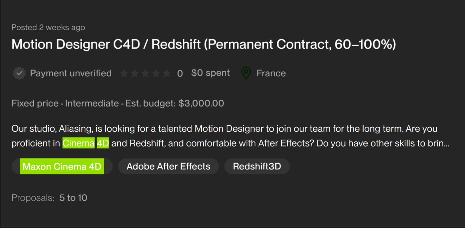Click the "Posted 2 weeks ago" timestamp
Image resolution: width=465 pixels, height=228 pixels.
tap(48, 27)
